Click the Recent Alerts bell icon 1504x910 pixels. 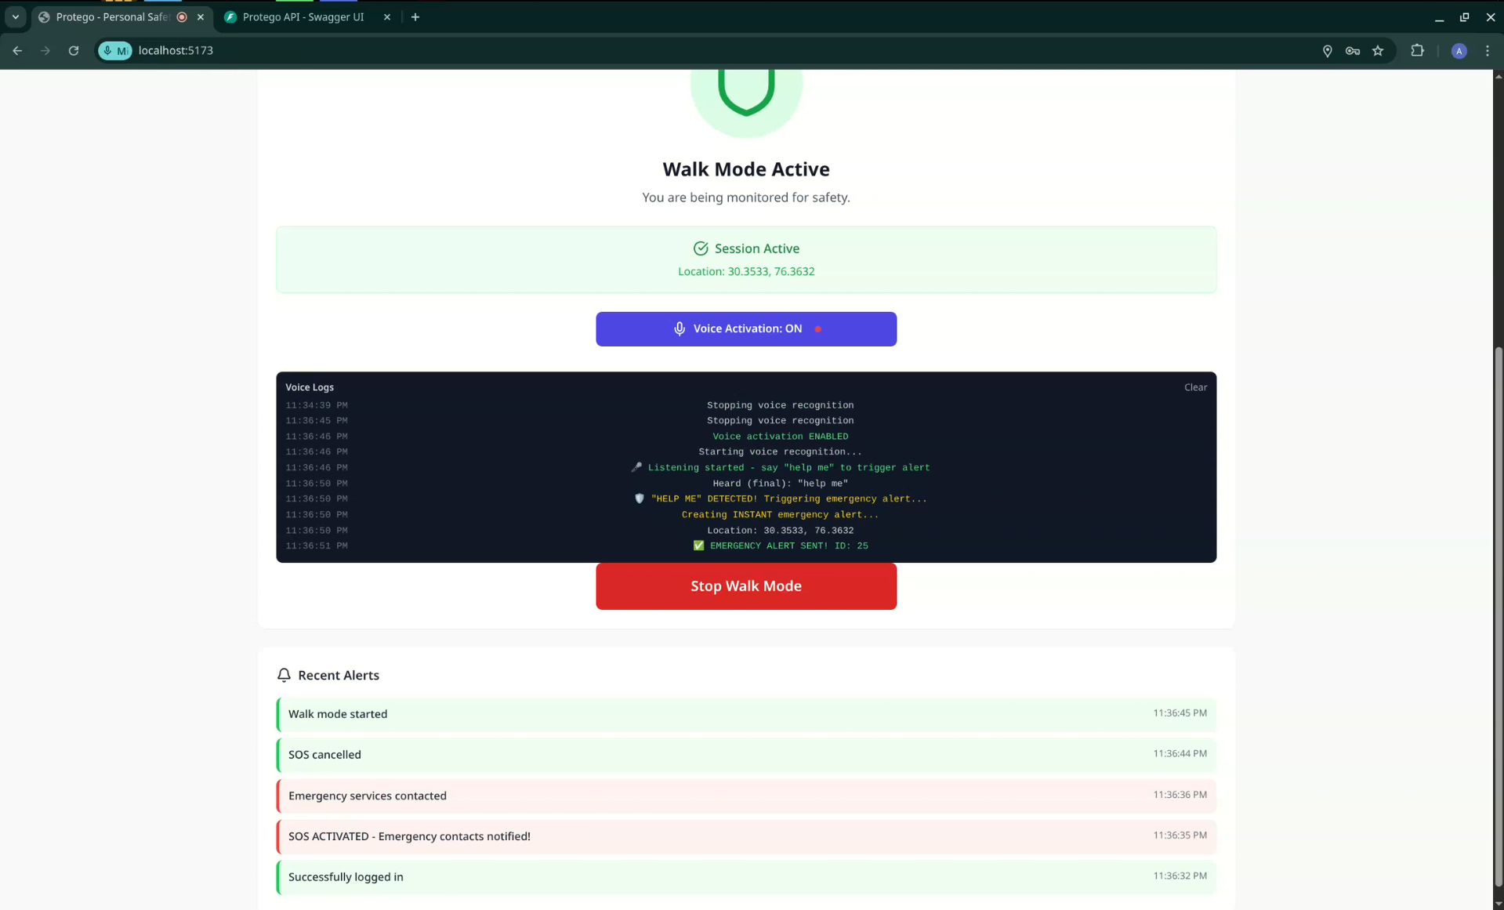click(284, 675)
